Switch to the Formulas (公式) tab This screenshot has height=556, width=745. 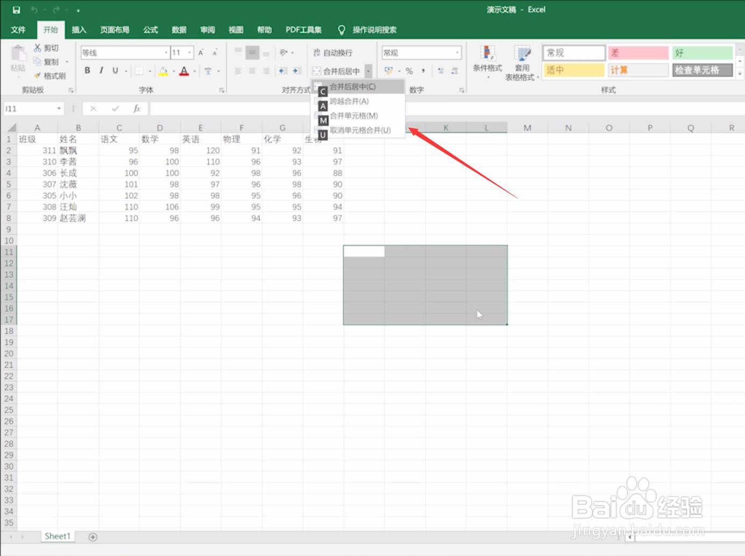(x=151, y=30)
